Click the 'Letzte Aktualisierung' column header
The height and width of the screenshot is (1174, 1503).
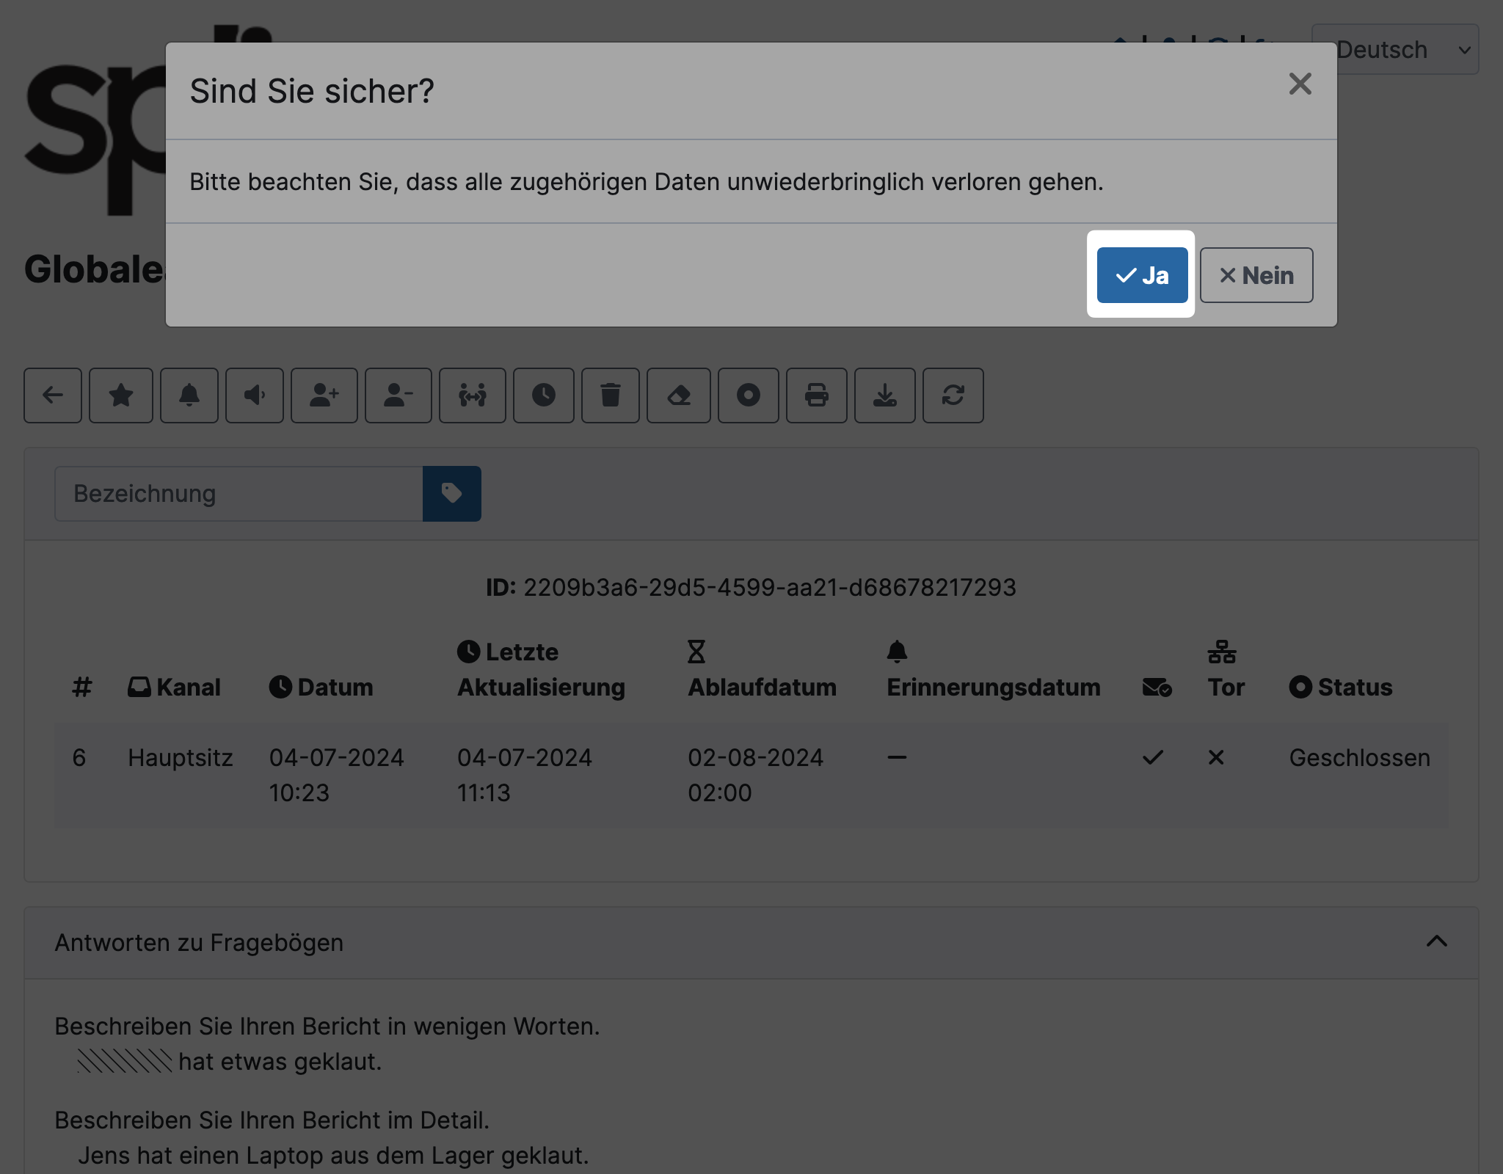coord(542,669)
